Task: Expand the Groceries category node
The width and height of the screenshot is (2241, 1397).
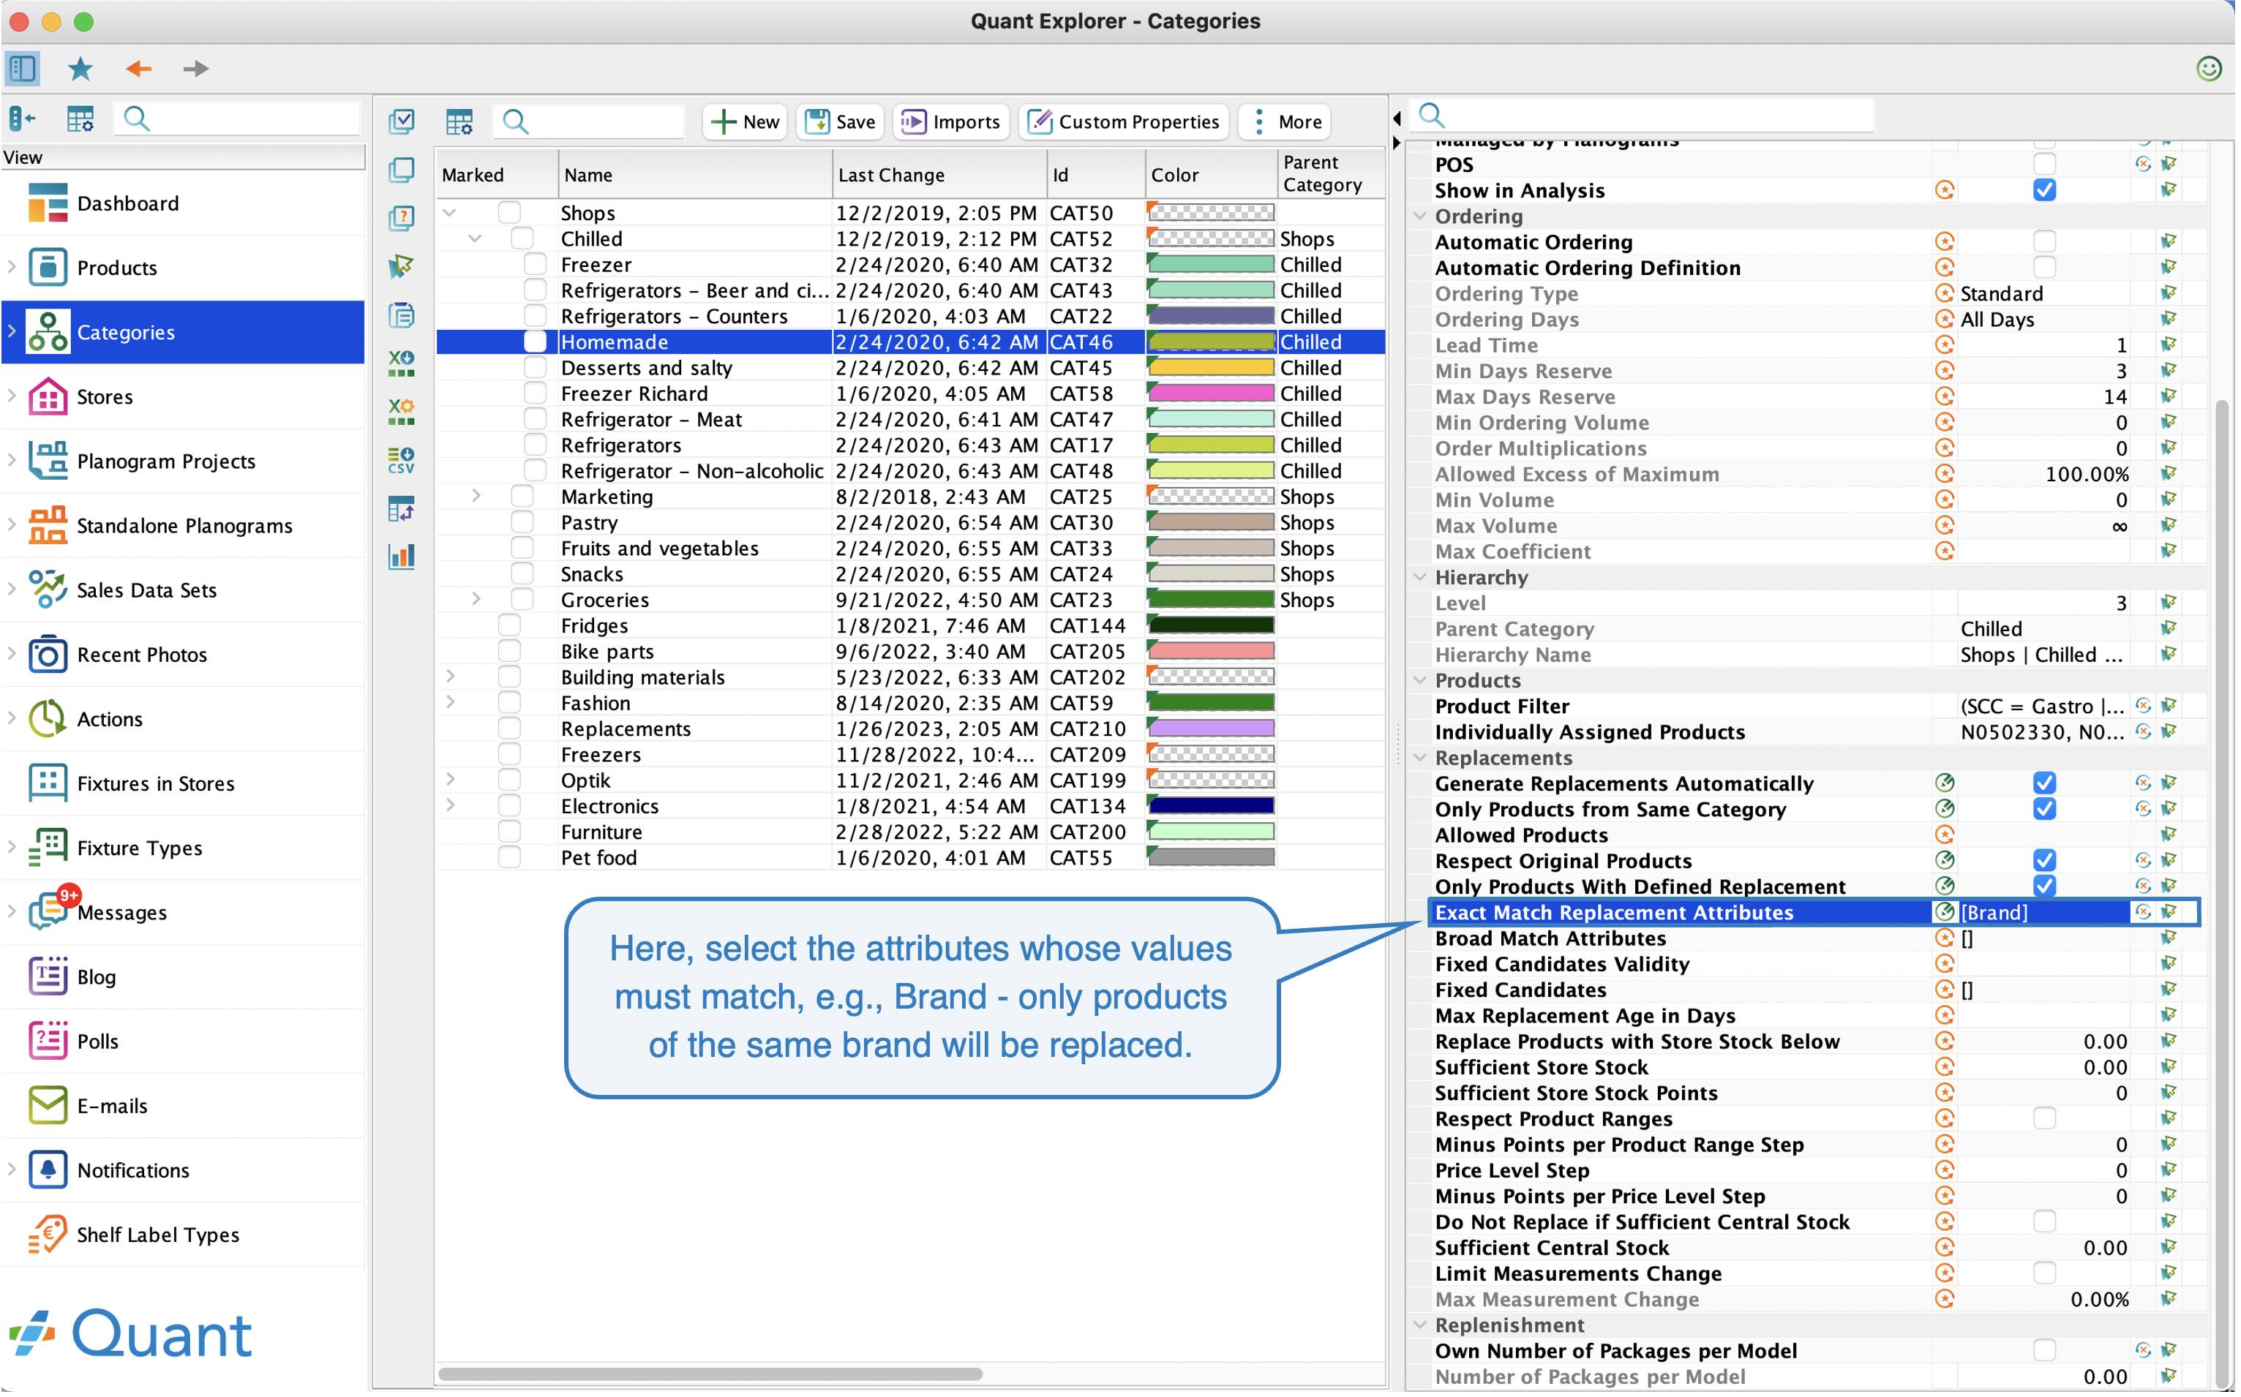Action: click(x=475, y=600)
